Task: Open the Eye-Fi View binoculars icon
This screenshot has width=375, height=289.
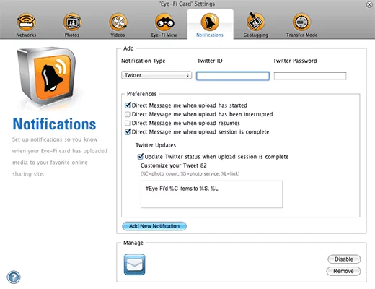Action: [164, 22]
